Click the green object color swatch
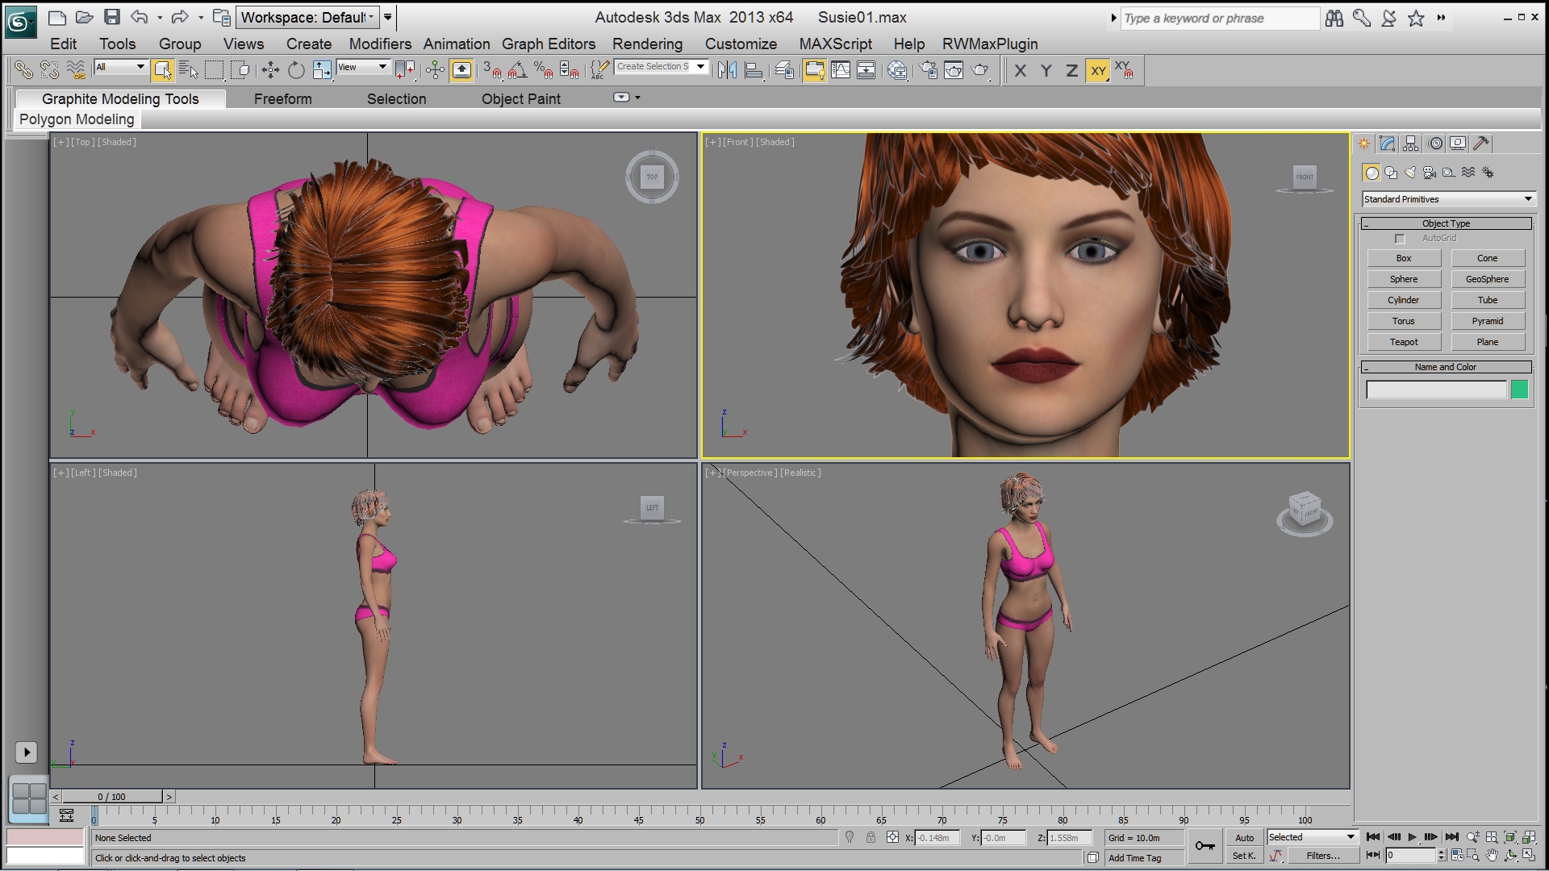 click(x=1519, y=390)
